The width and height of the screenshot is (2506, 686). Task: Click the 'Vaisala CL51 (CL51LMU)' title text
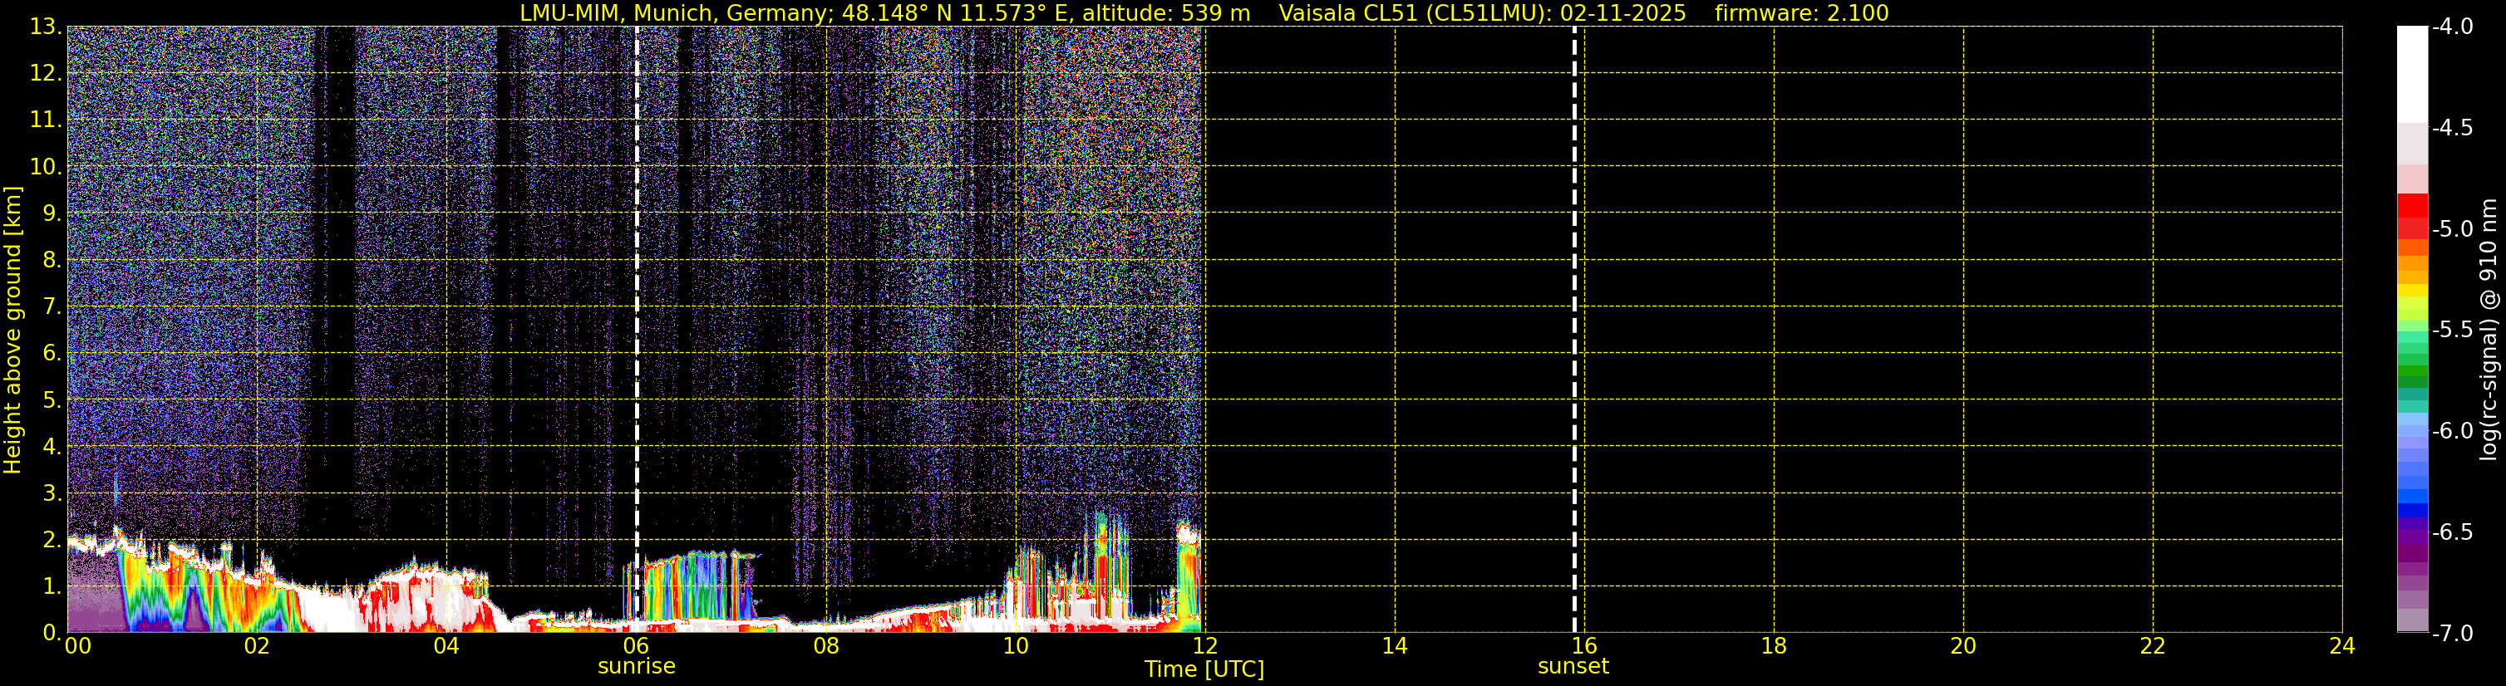click(x=1415, y=13)
